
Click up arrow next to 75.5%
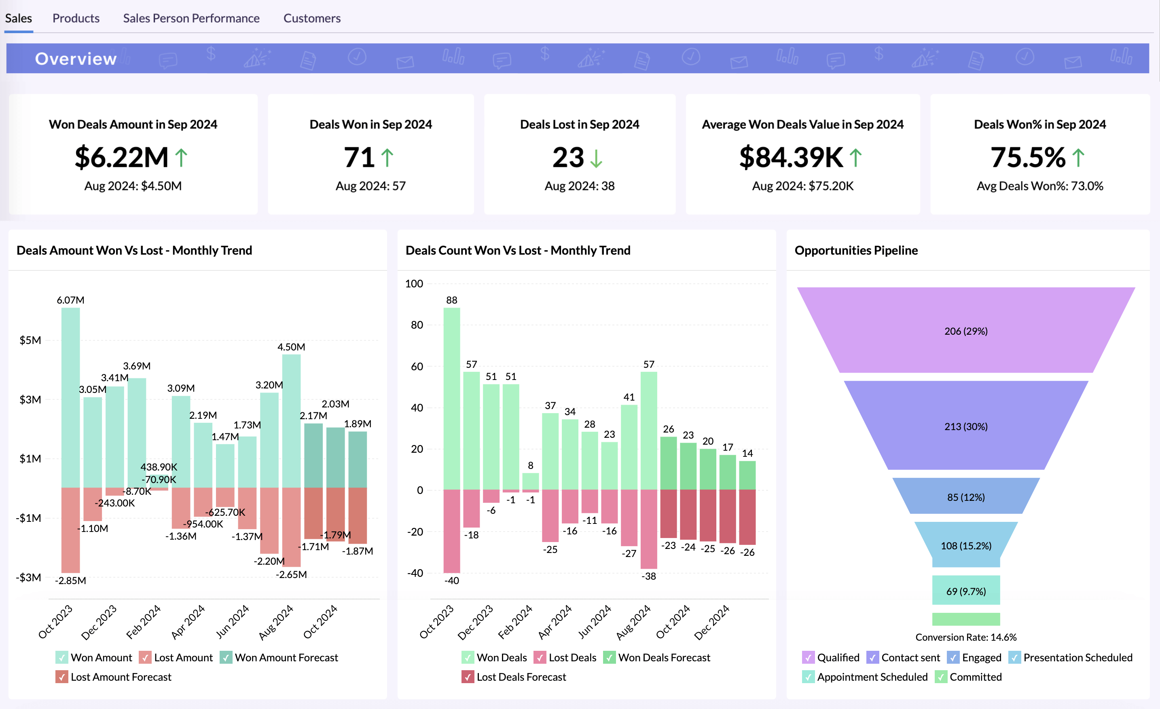click(1078, 158)
